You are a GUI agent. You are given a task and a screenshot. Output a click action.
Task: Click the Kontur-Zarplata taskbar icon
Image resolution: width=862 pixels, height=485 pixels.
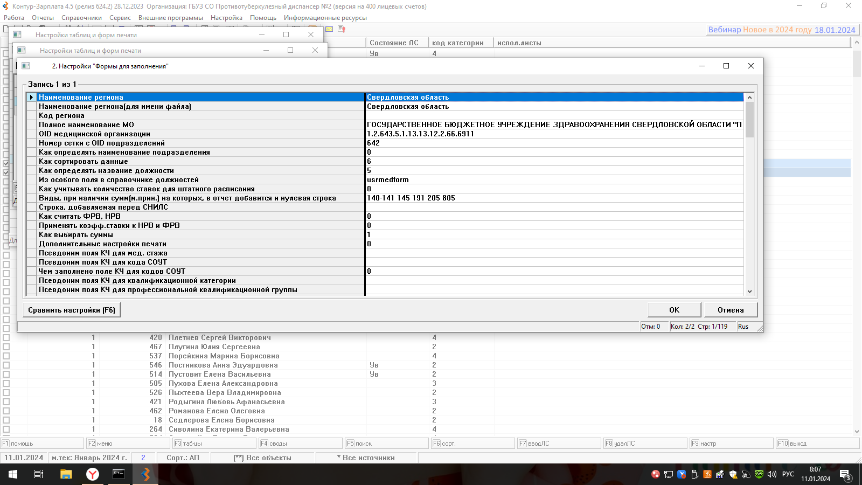(x=145, y=474)
